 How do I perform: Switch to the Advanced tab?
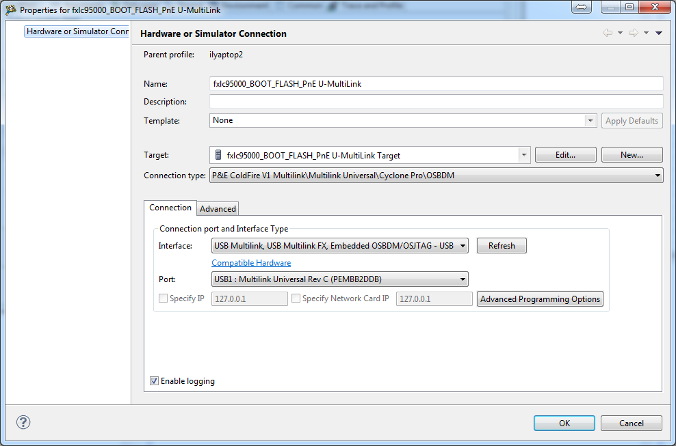(218, 209)
